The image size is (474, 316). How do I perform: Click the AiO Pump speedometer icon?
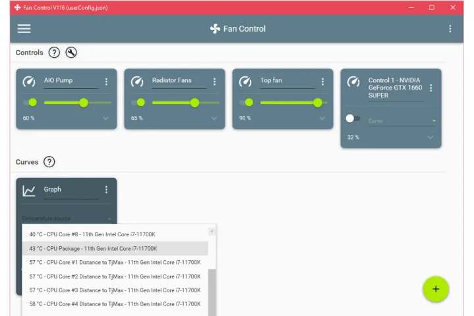point(29,82)
